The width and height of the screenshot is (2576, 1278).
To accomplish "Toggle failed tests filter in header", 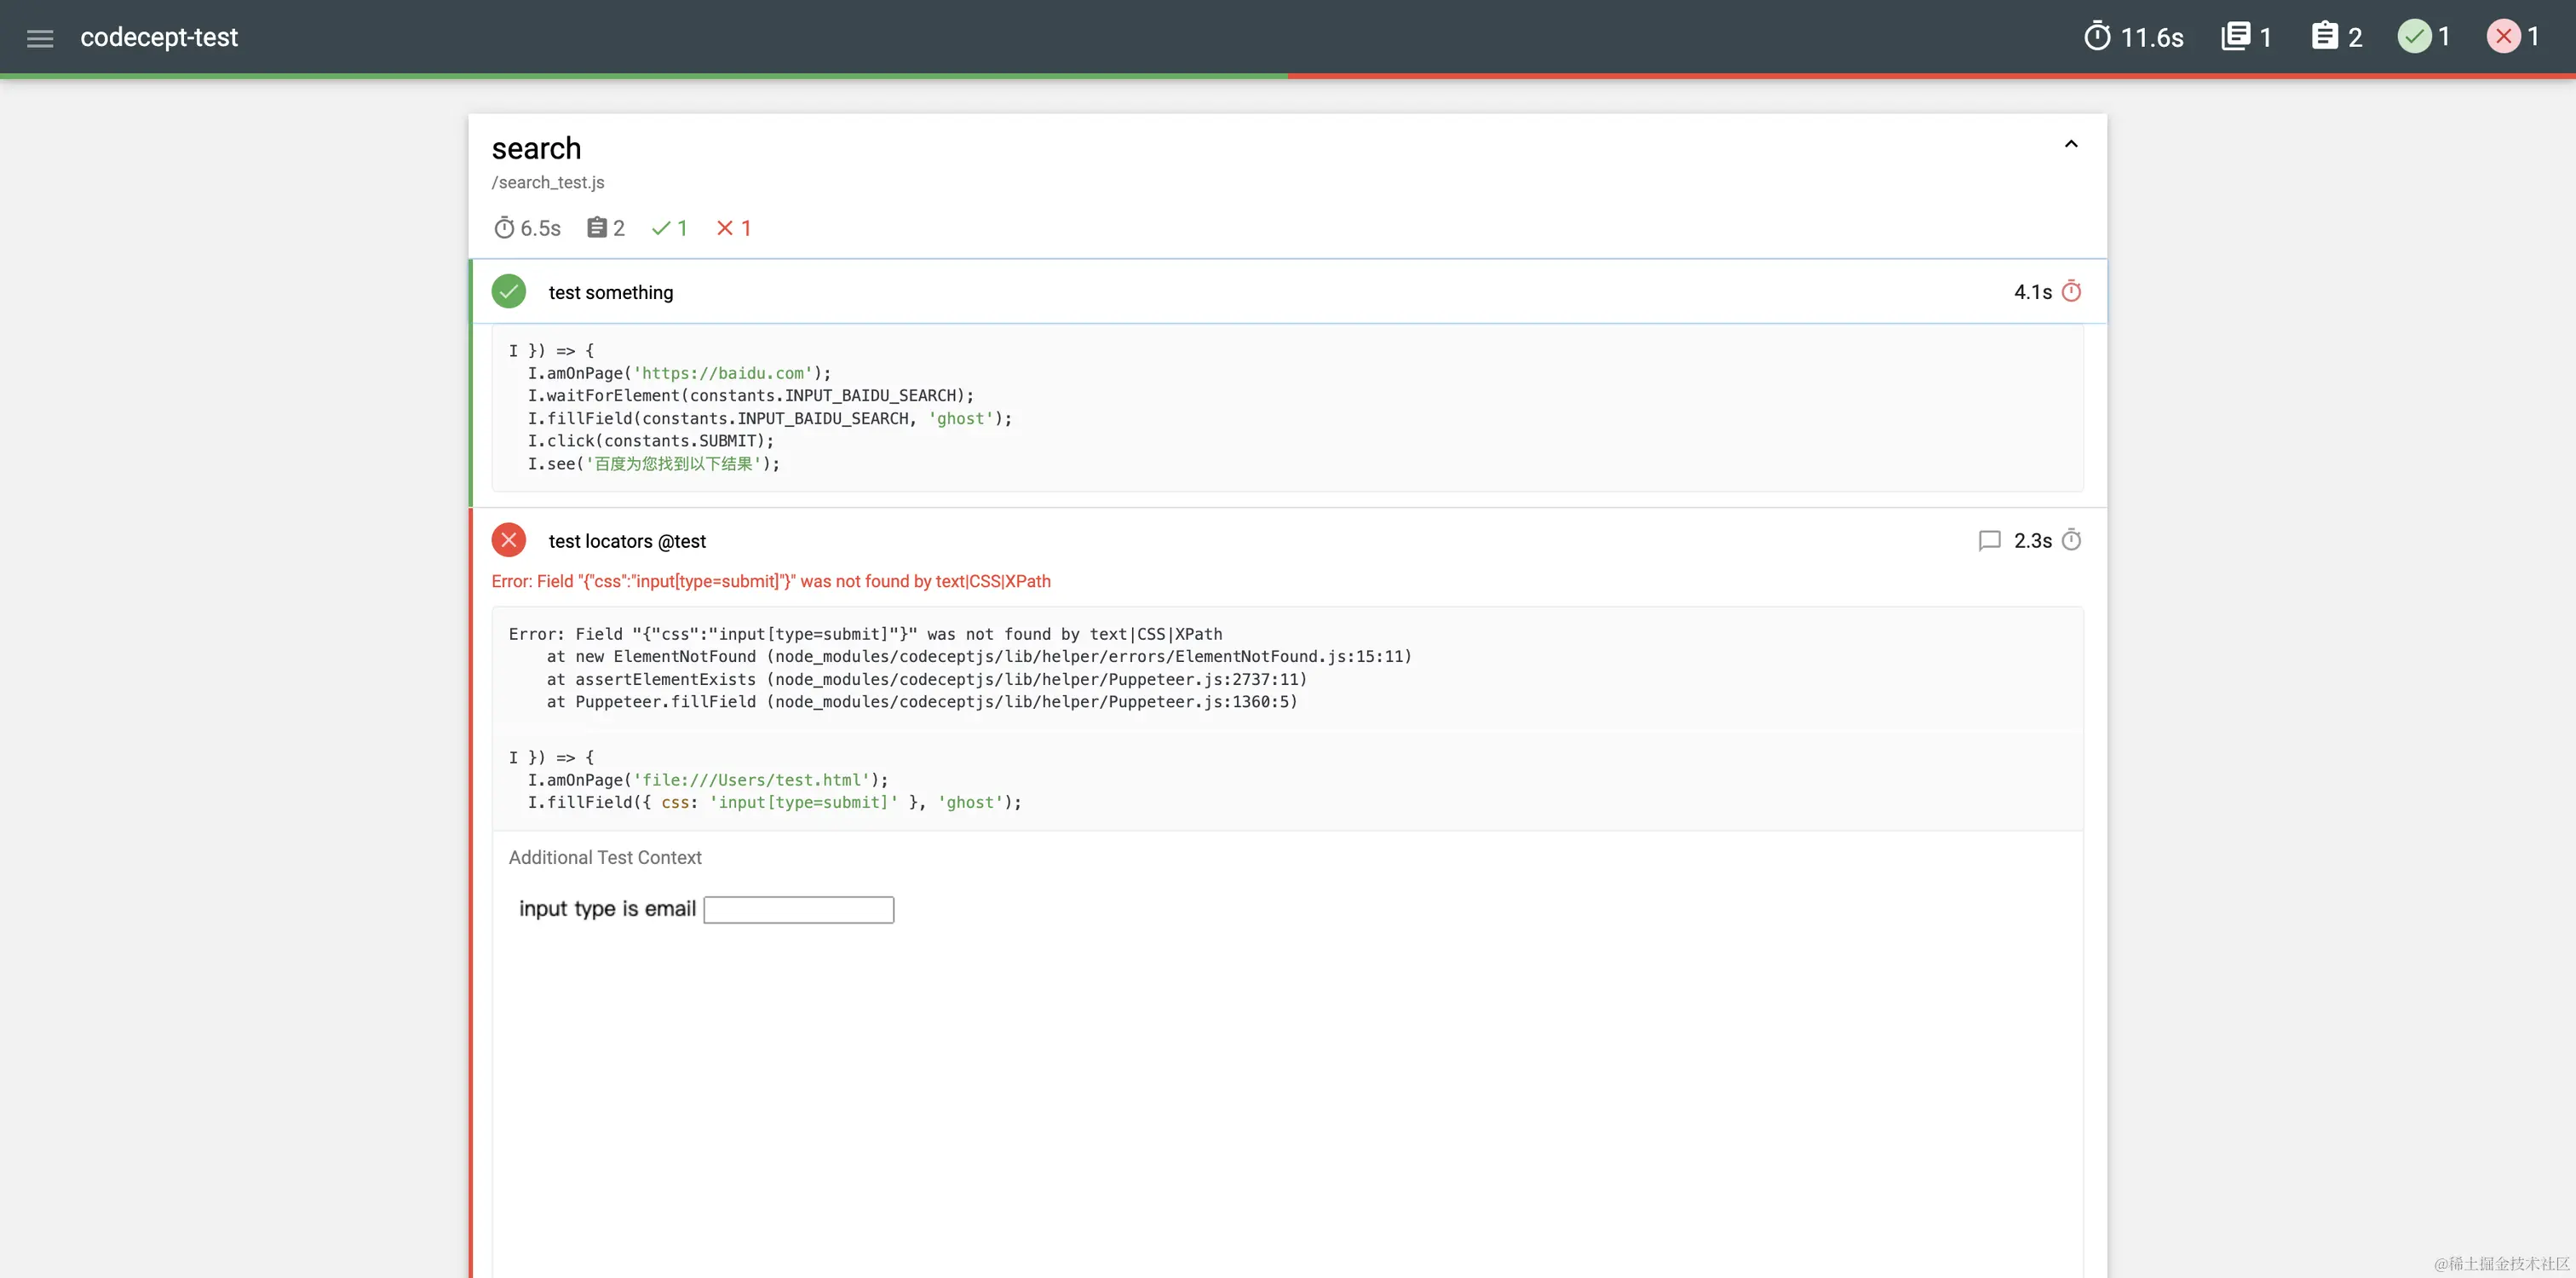I will click(x=2503, y=37).
